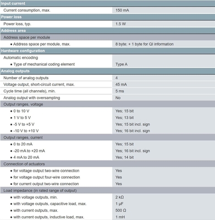Click the value '1.5 W'

point(120,24)
